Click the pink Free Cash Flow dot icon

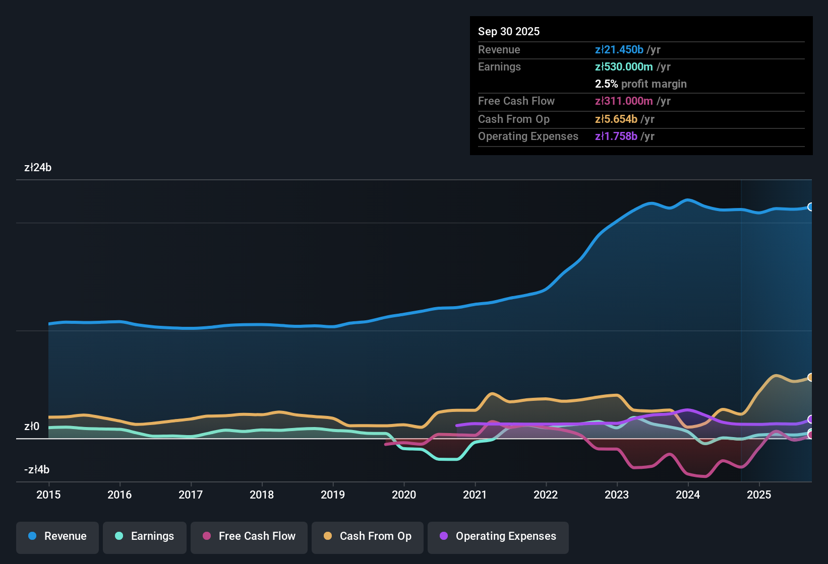point(206,536)
